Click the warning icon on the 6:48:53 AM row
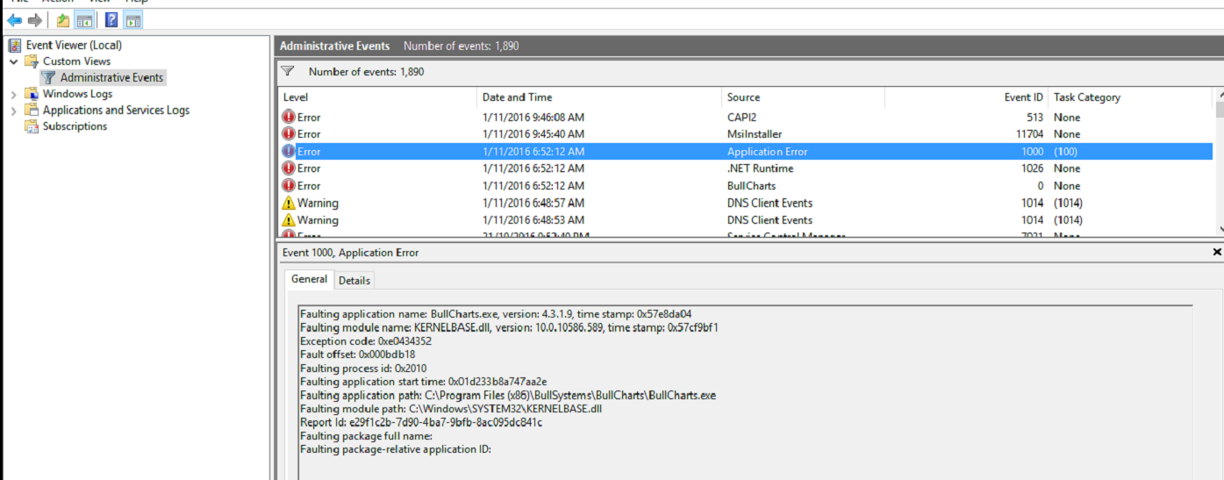Viewport: 1224px width, 480px height. pos(289,220)
